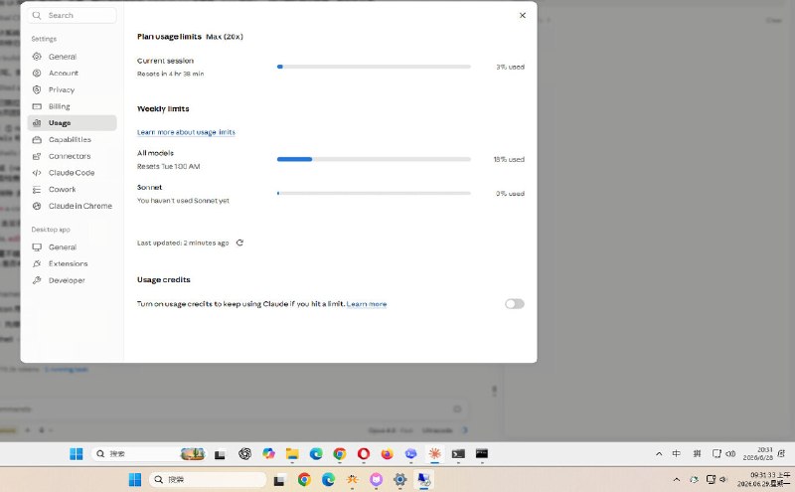The height and width of the screenshot is (492, 795).
Task: Click the Current session usage bar
Action: [x=374, y=67]
